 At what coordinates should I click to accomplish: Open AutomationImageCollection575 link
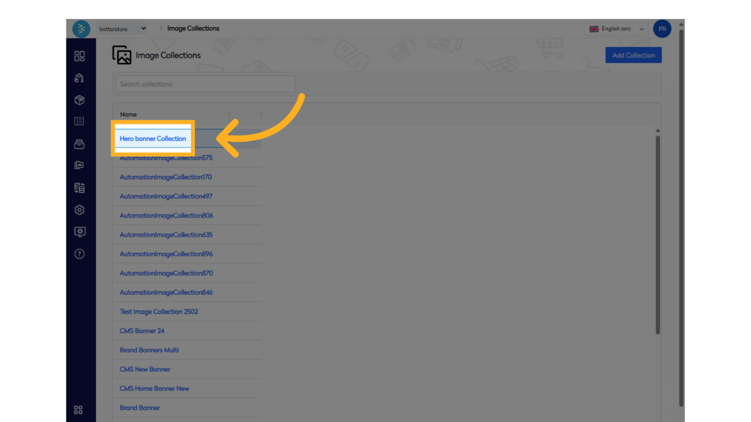166,158
